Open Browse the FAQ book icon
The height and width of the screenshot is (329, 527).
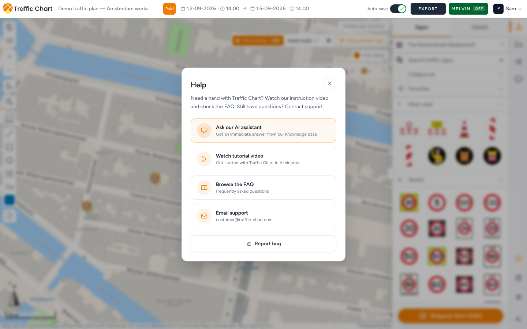click(x=204, y=188)
